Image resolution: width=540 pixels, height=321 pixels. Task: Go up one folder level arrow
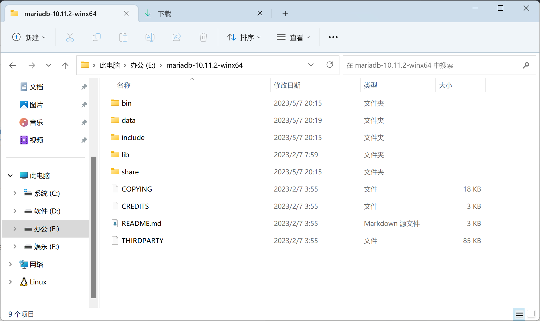point(65,65)
